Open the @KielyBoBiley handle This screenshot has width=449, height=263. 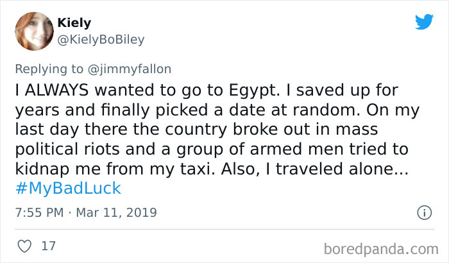[101, 40]
